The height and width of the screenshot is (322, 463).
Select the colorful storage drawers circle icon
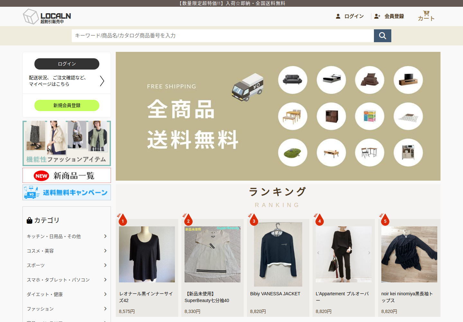pyautogui.click(x=369, y=116)
